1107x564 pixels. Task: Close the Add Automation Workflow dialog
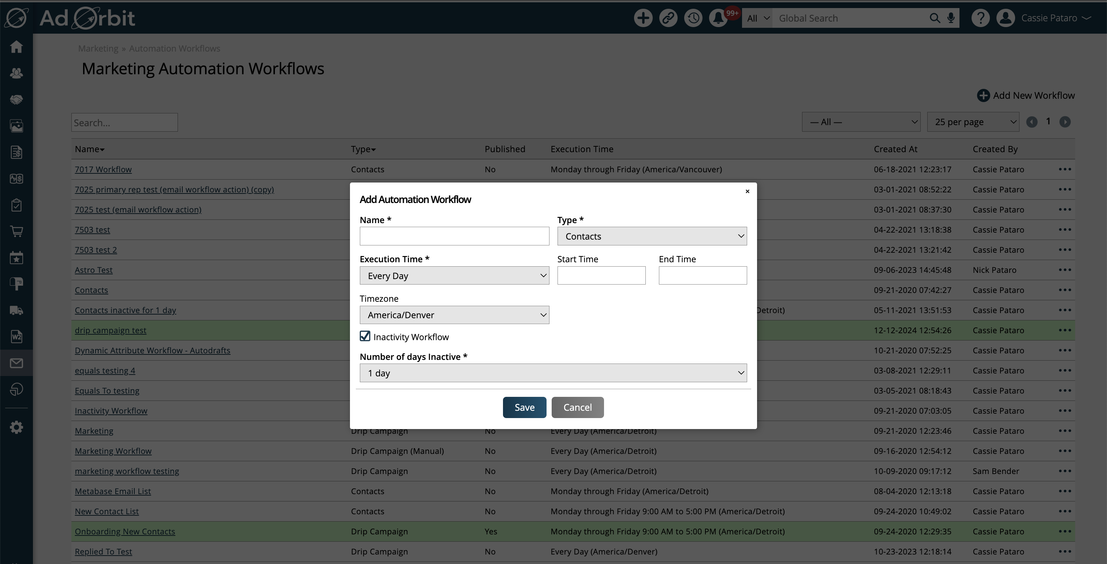click(x=747, y=191)
